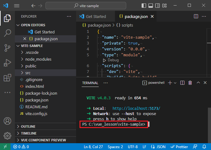Toggle secondary side bar layout icon
The height and width of the screenshot is (150, 211).
[x=157, y=6]
